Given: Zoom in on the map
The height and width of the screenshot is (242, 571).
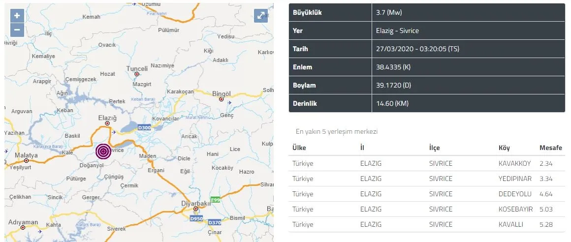Looking at the screenshot, I should point(17,16).
